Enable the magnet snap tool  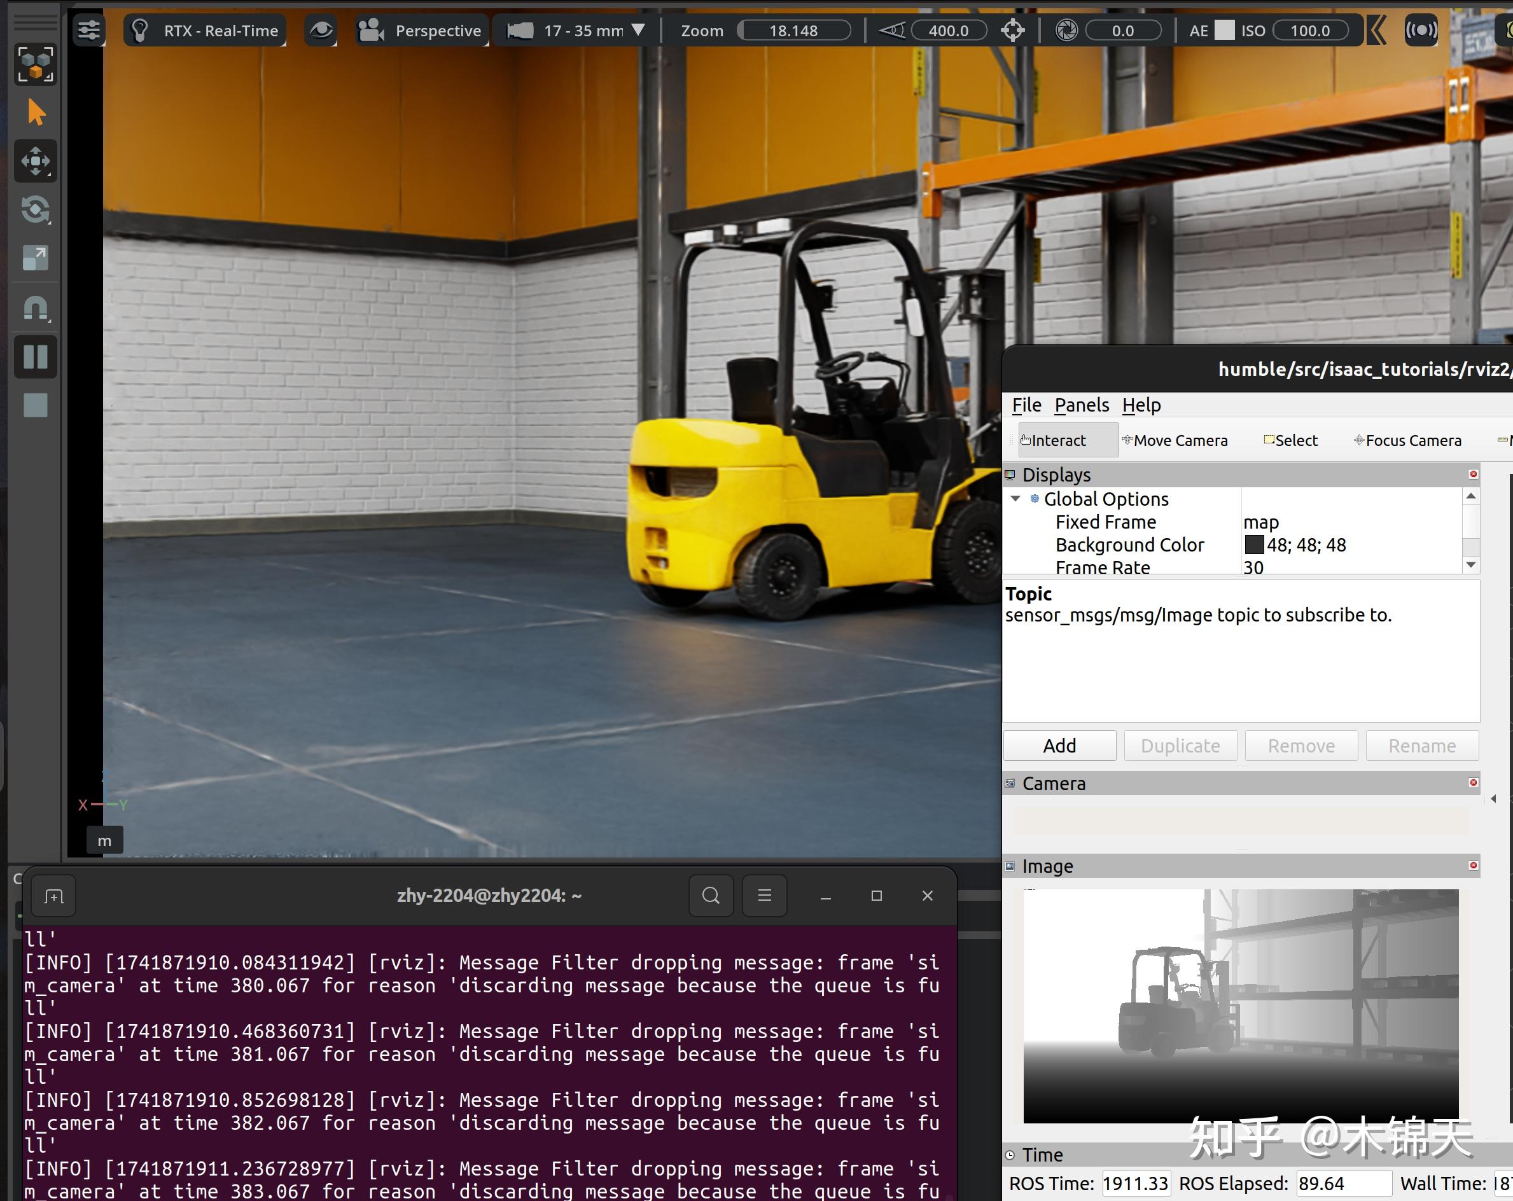[35, 307]
